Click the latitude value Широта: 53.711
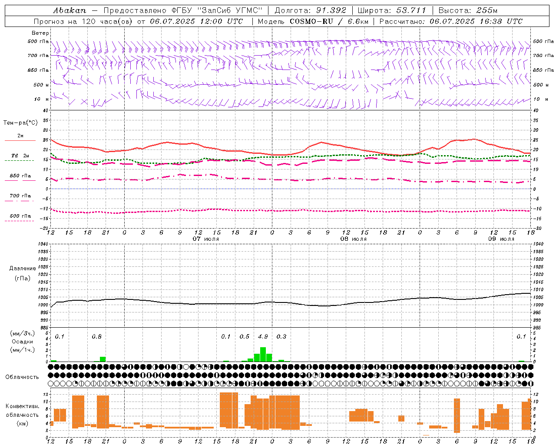 click(x=392, y=10)
